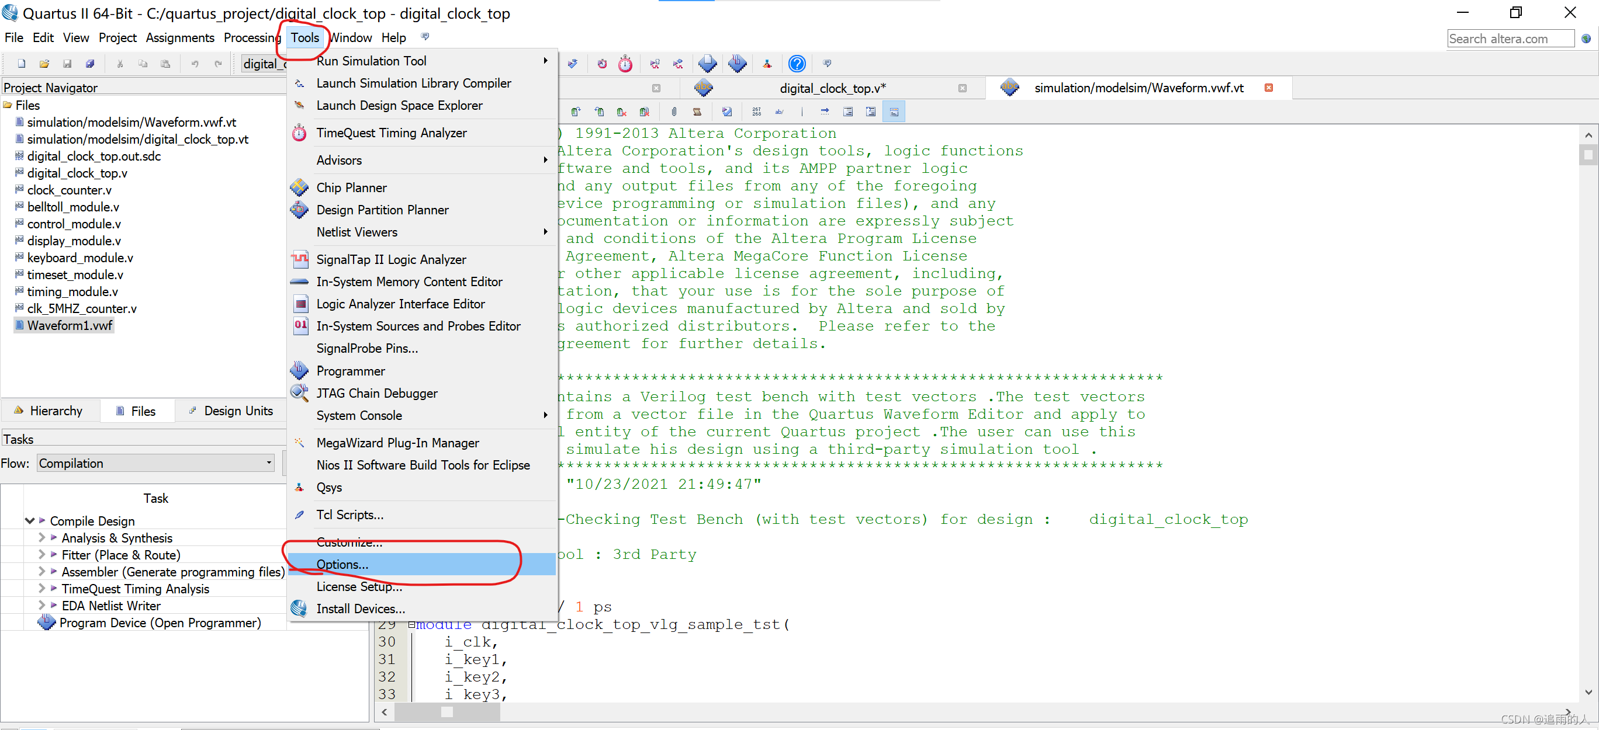
Task: Open TimeQuest Timing Analyzer stopwatch toolbar icon
Action: (x=625, y=64)
